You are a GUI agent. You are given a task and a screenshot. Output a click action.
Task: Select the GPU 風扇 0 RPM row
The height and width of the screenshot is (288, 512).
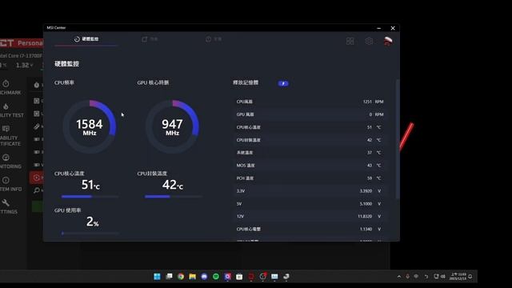[310, 114]
